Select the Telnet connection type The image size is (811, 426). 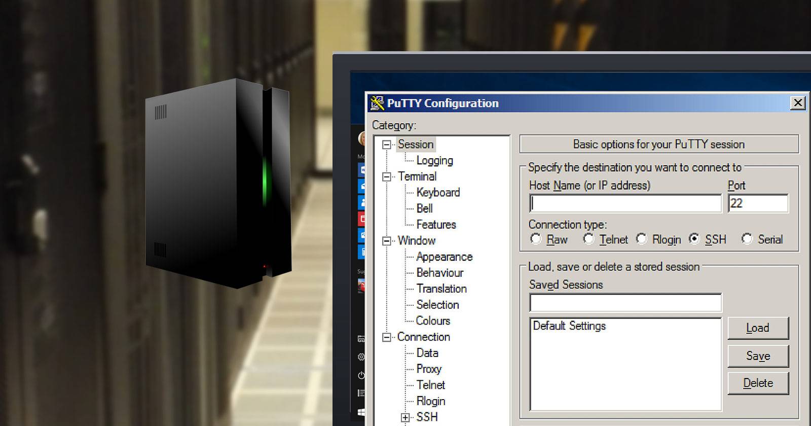(588, 239)
